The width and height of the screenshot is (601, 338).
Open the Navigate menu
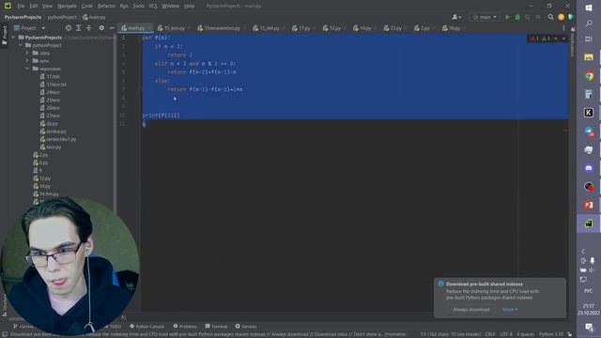click(67, 7)
